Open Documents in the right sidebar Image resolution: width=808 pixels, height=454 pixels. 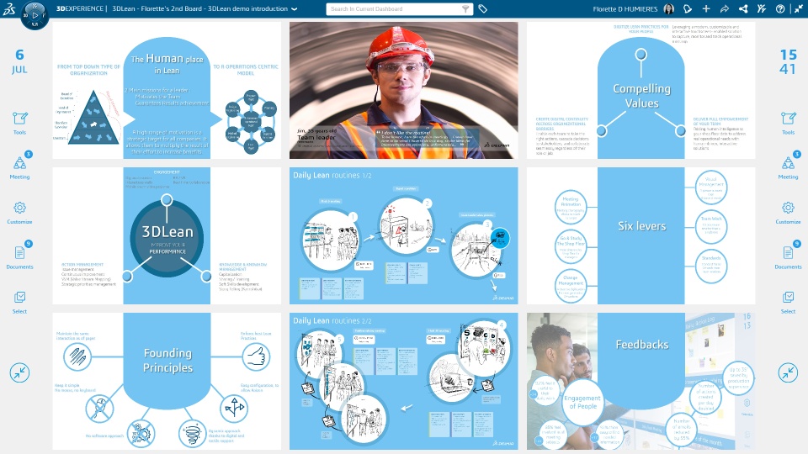[788, 256]
